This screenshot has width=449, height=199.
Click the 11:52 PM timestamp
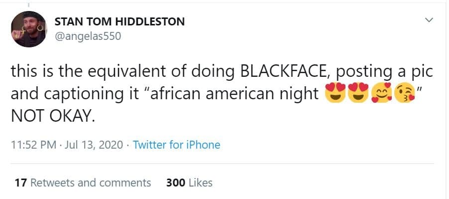click(34, 145)
